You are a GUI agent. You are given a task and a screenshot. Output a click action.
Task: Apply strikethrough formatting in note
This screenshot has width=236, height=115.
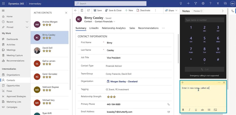[x=202, y=110]
